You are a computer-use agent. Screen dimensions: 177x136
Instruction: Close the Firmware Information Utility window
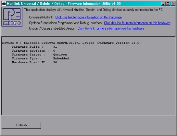tap(173, 4)
